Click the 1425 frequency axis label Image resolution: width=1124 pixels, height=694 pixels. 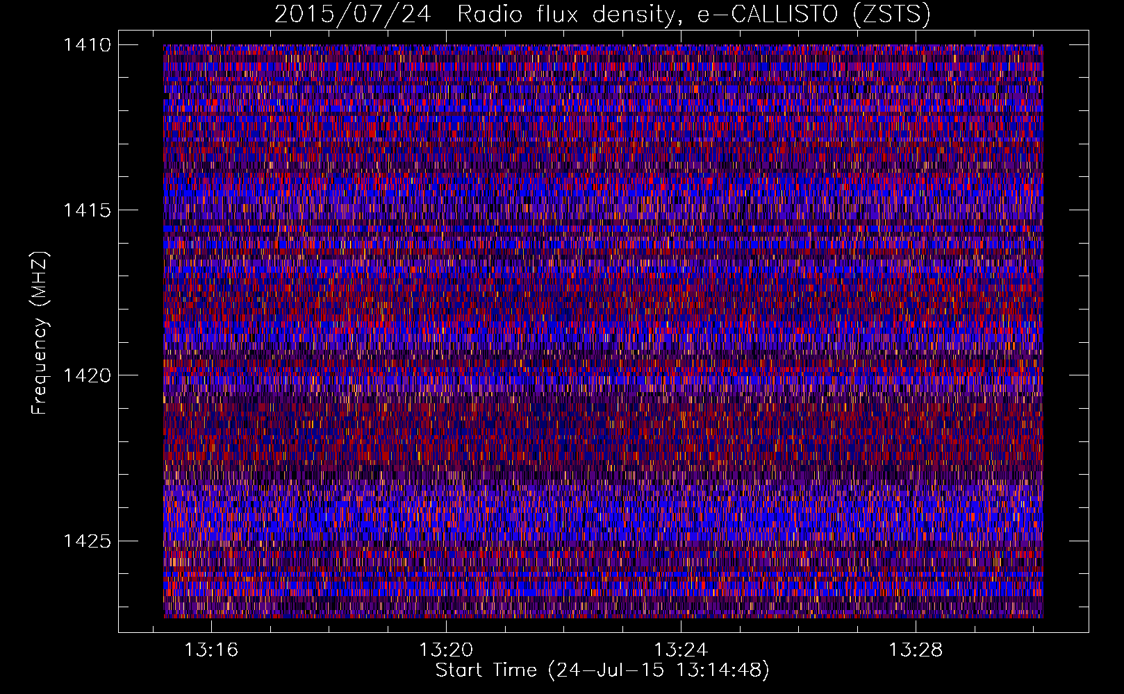[87, 541]
